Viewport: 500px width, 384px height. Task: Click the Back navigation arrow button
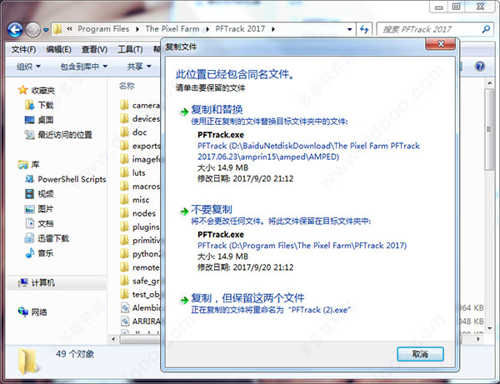[14, 29]
